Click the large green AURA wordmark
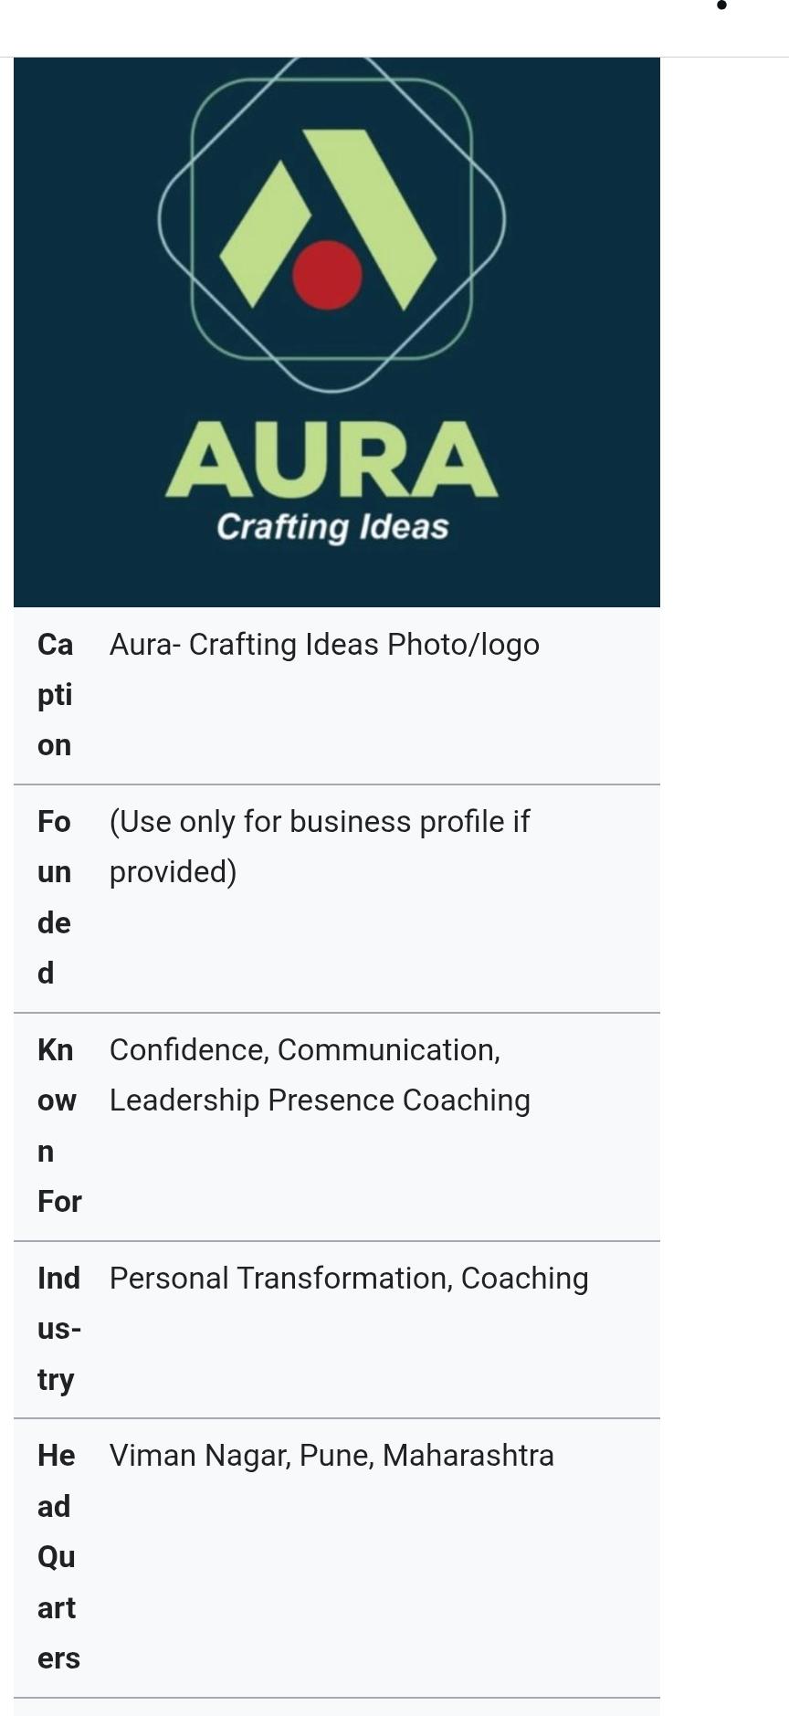The image size is (789, 1716). click(x=331, y=459)
